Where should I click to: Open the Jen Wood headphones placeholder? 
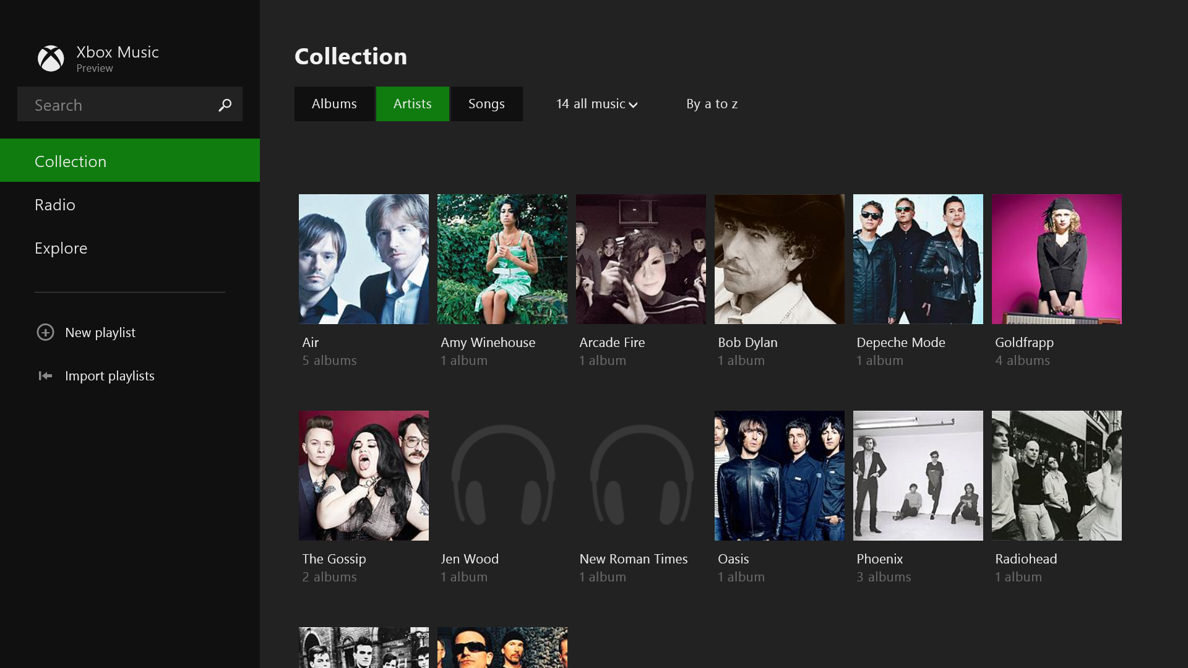502,476
